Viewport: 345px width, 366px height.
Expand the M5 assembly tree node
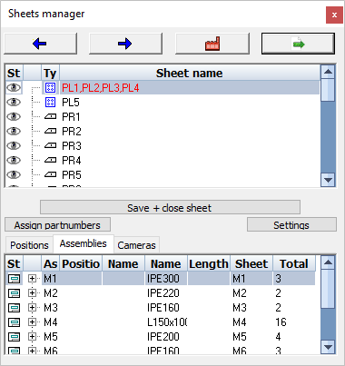click(x=32, y=336)
